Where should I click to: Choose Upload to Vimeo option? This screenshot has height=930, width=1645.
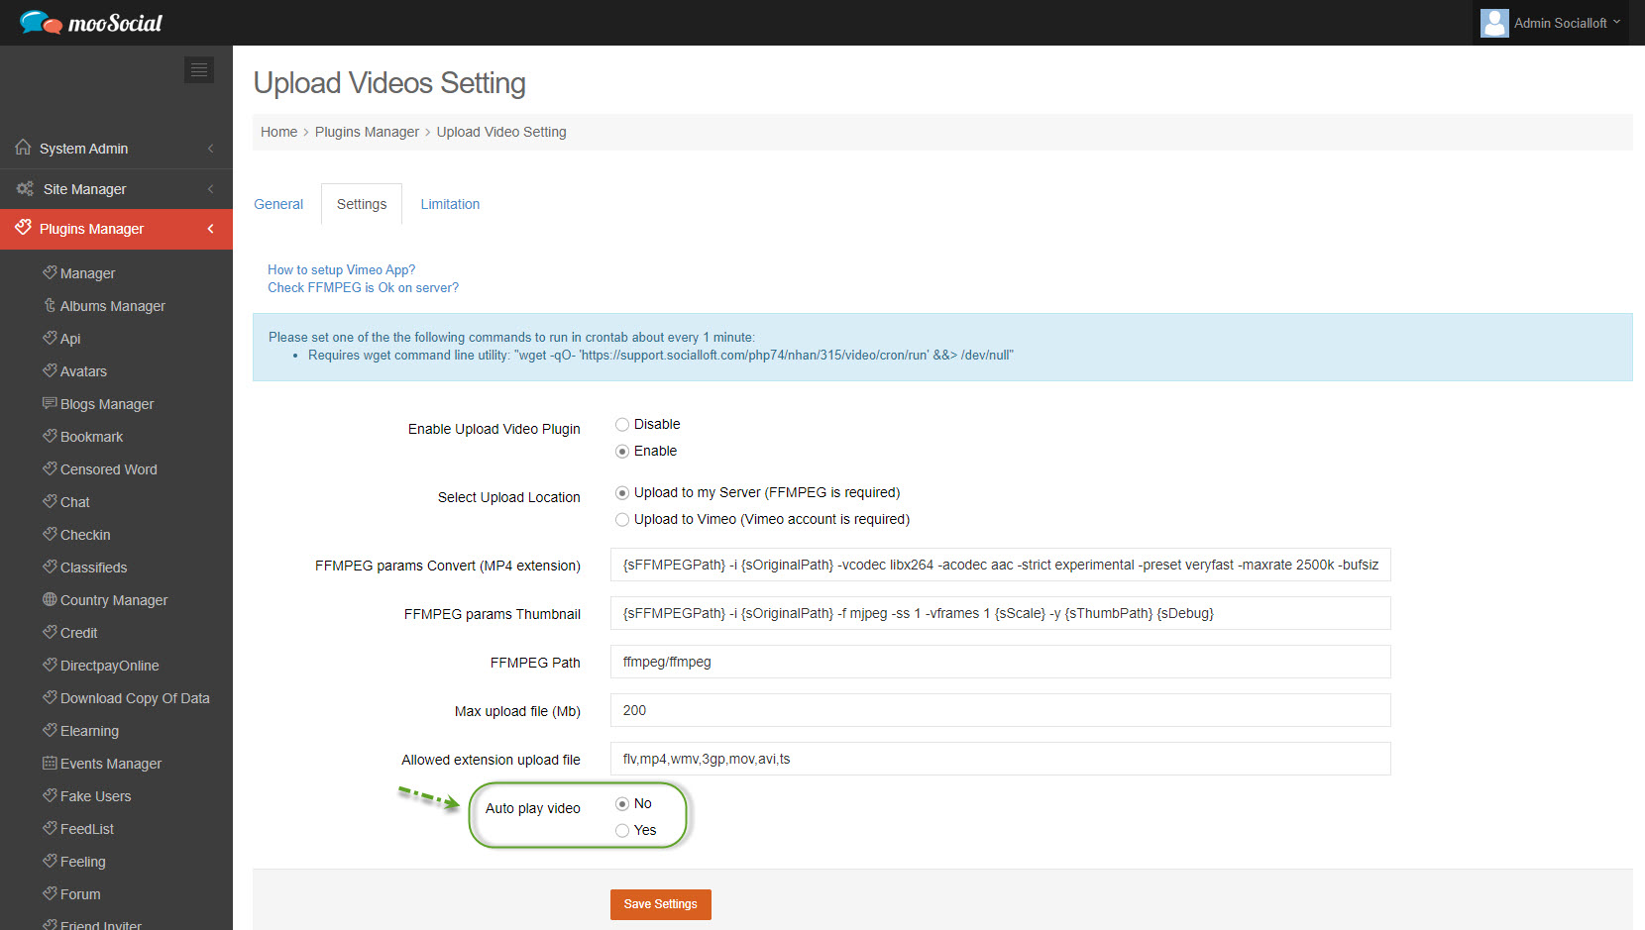click(x=622, y=519)
